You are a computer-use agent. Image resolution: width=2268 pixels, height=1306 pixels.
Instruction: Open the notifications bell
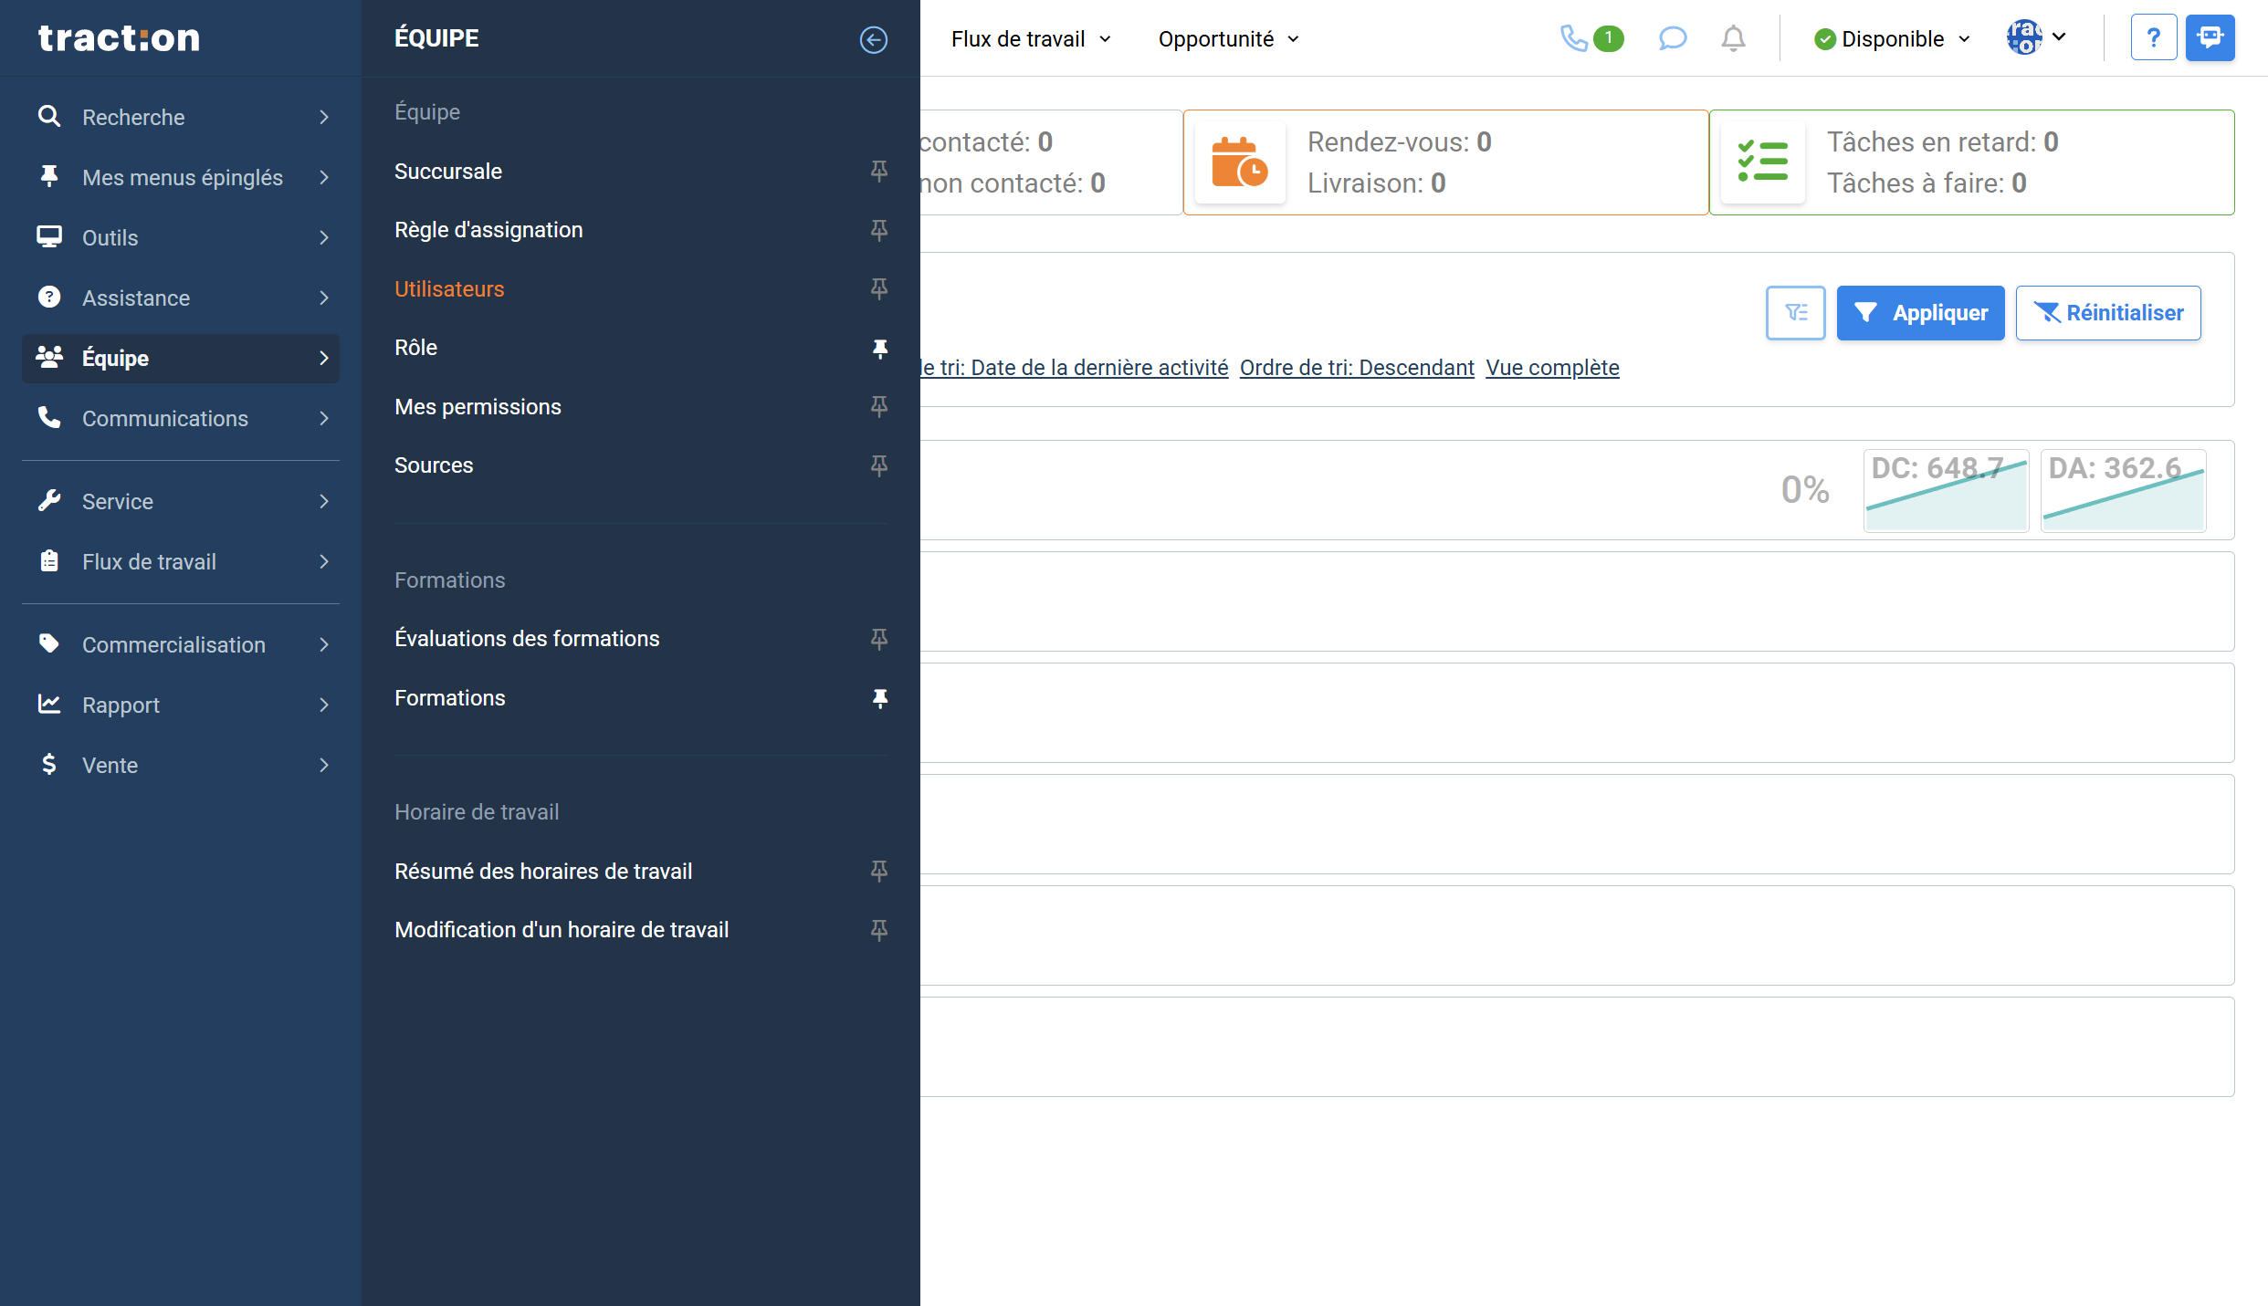click(1733, 38)
